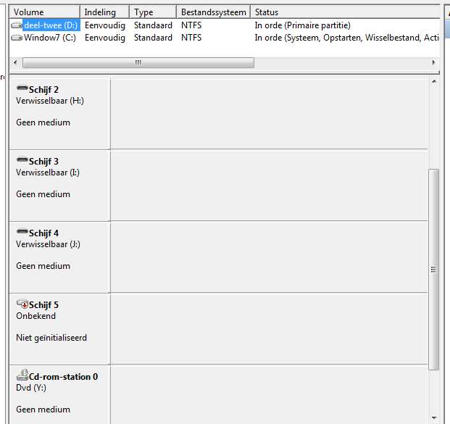Click the right arrow of the horizontal scrollbar
This screenshot has width=450, height=424.
[x=433, y=62]
